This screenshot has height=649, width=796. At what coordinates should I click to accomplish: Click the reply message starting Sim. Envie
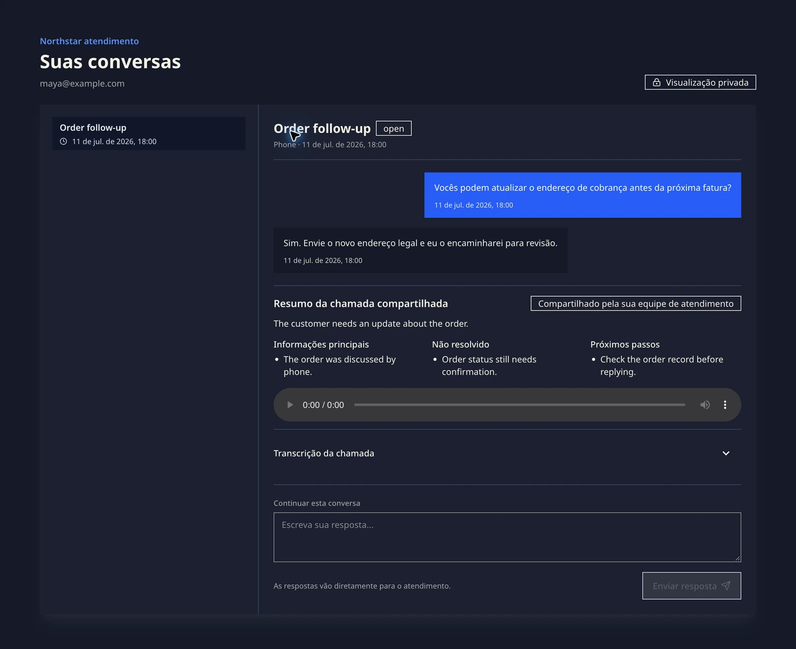420,250
